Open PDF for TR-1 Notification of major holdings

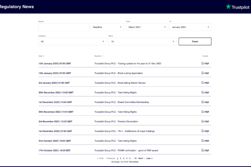tap(205, 131)
